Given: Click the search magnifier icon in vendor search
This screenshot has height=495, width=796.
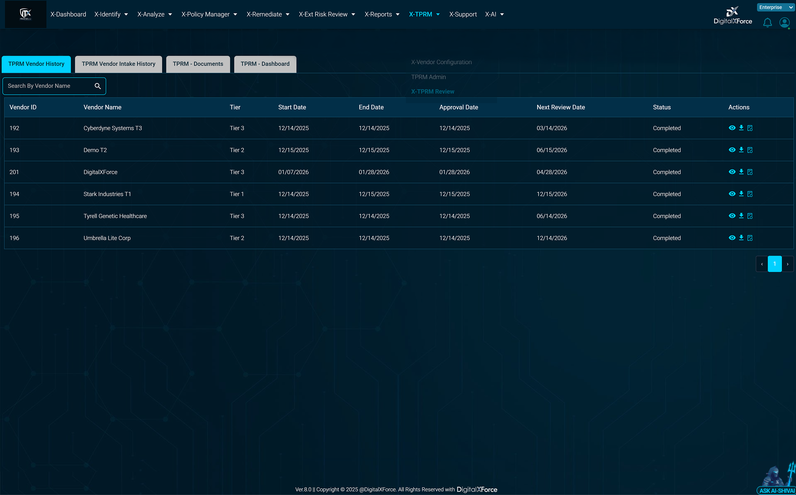Looking at the screenshot, I should [x=98, y=86].
